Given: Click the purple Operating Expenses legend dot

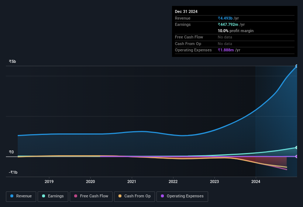Looking at the screenshot, I should (x=162, y=196).
